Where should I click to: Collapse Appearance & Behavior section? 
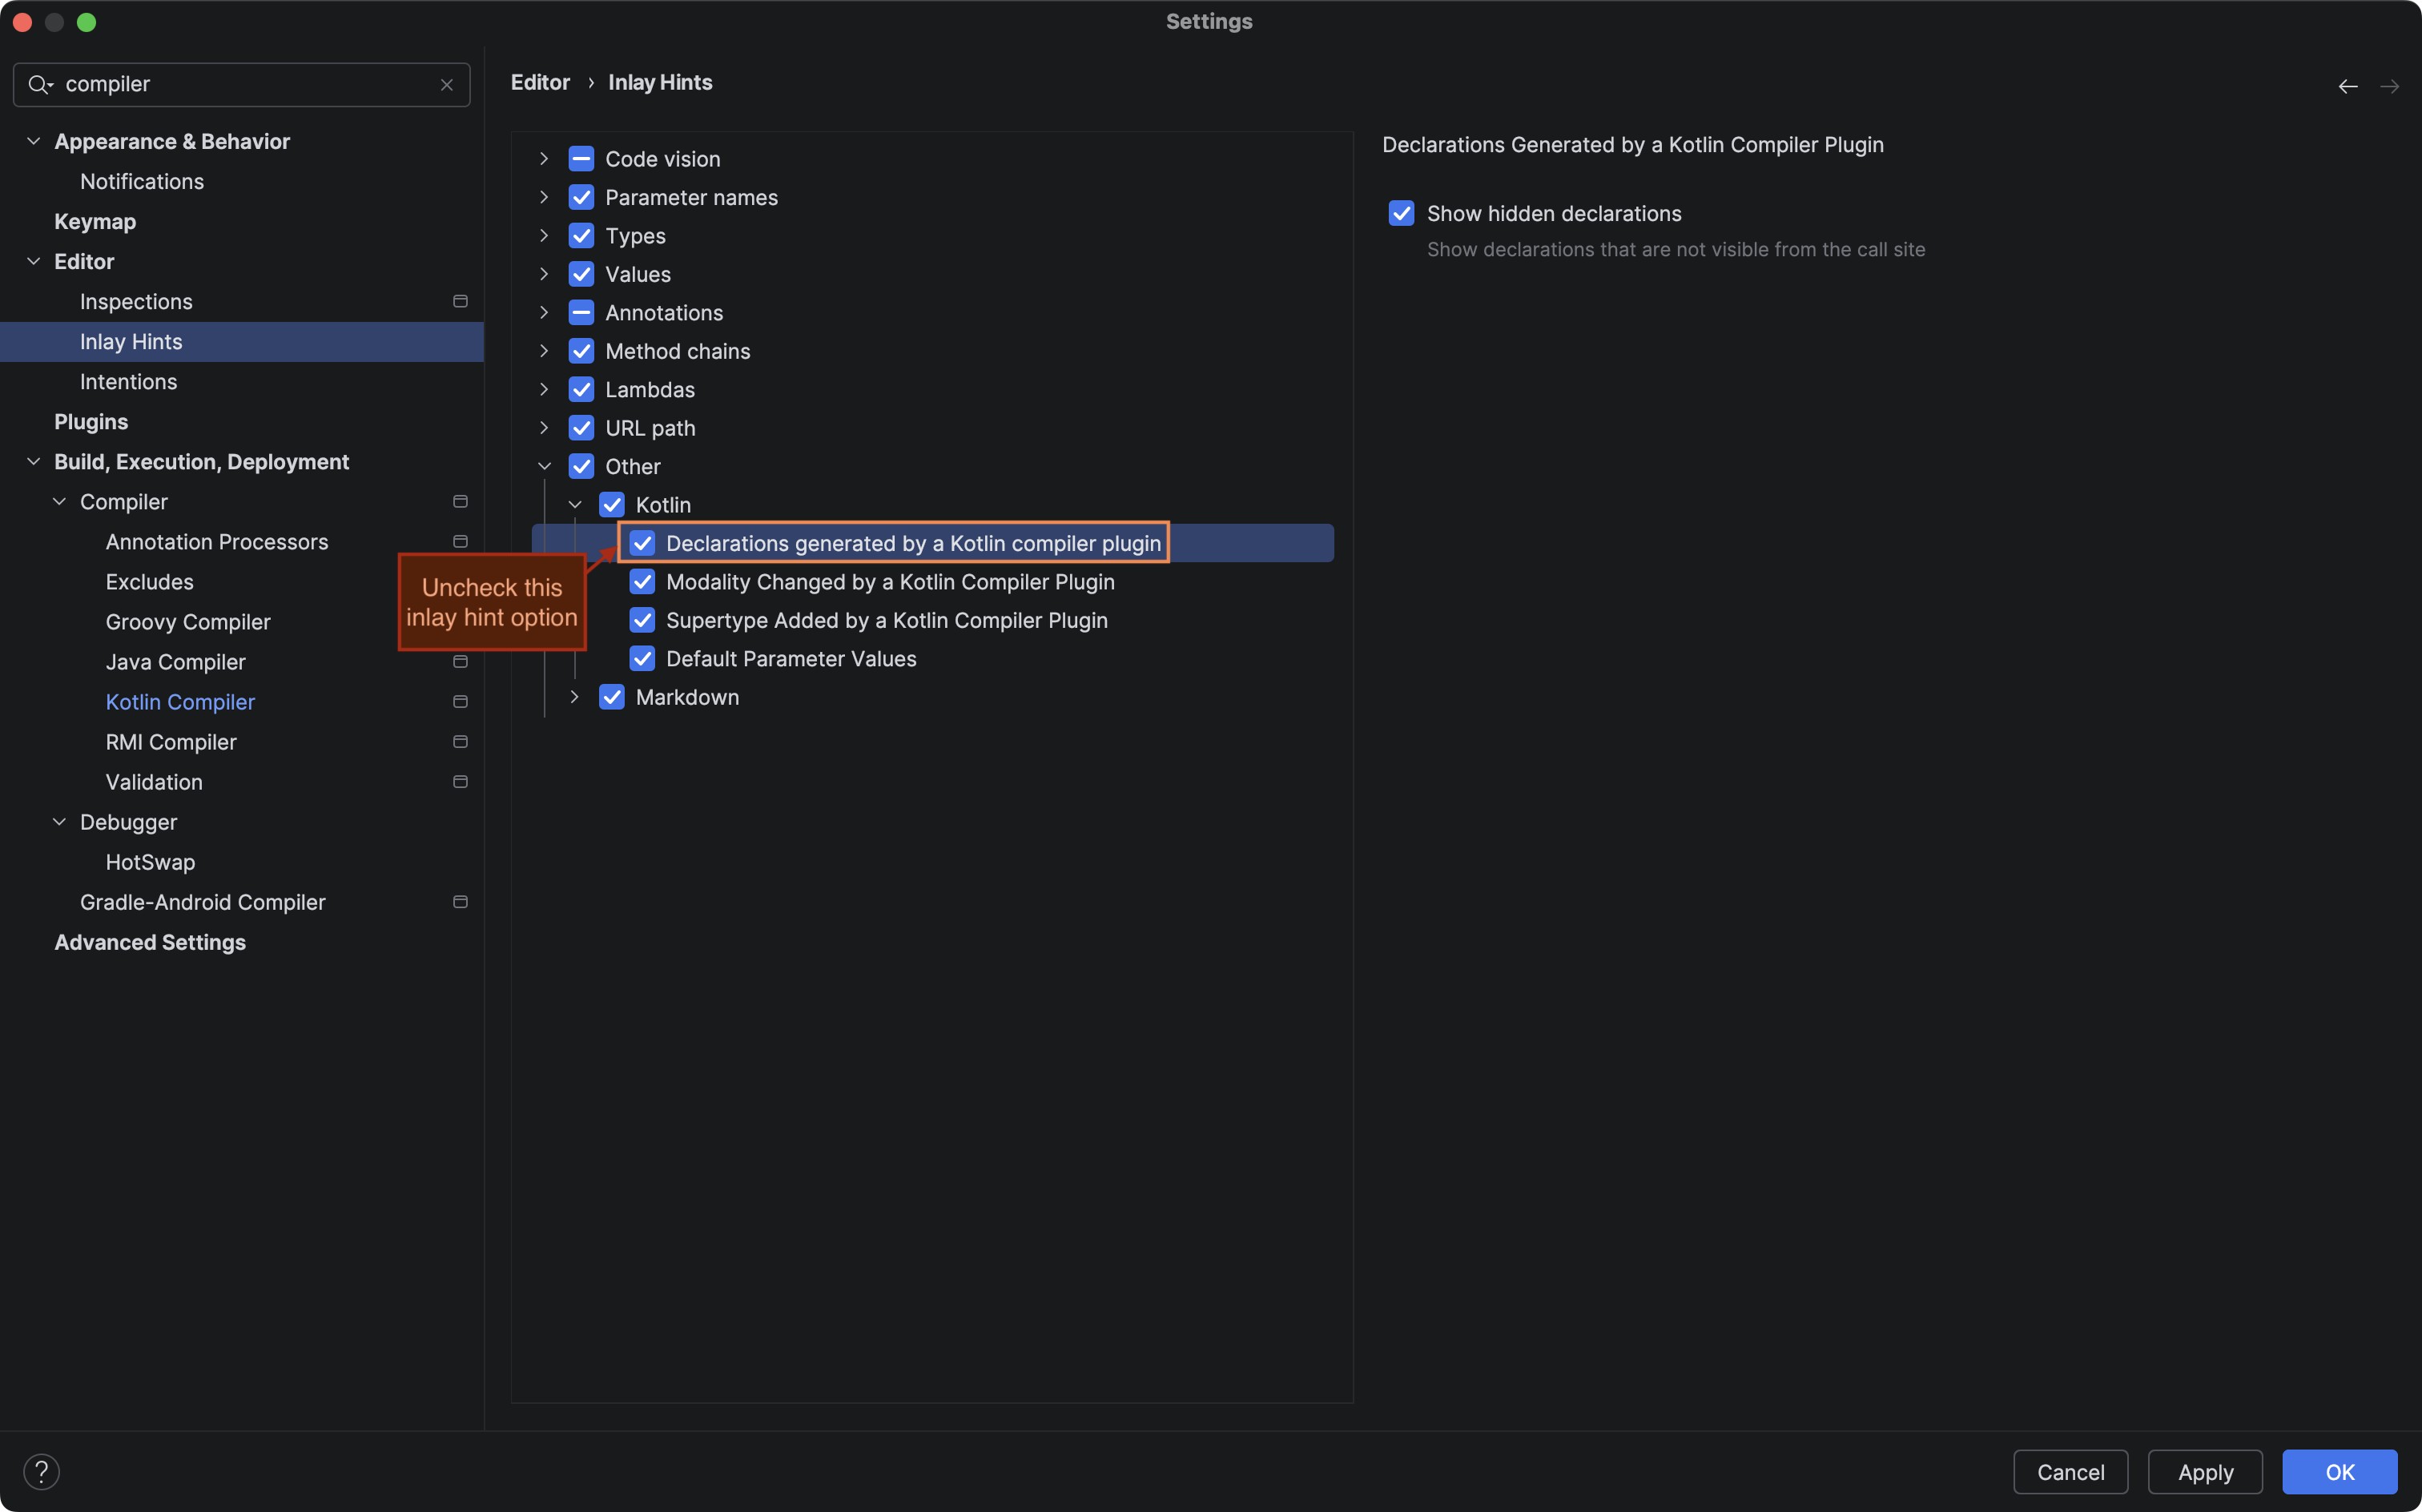coord(34,141)
